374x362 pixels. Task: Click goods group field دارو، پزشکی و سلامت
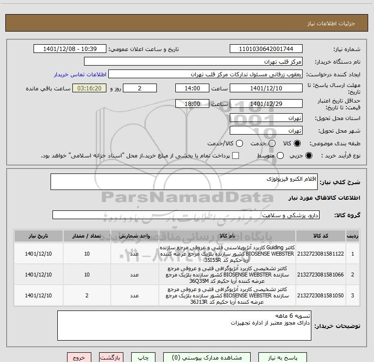click(x=186, y=215)
